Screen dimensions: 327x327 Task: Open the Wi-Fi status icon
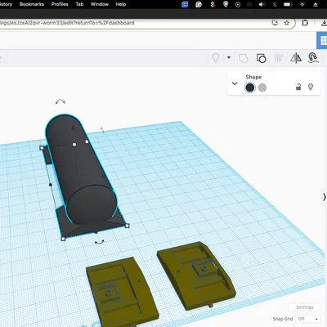(x=302, y=4)
